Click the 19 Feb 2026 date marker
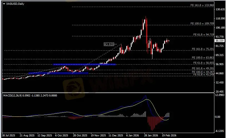 pos(169,136)
